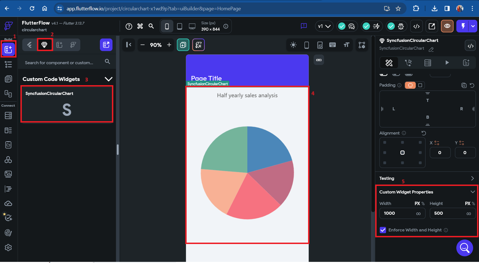Toggle canvas light/dark mode sun icon
Image resolution: width=479 pixels, height=263 pixels.
[x=293, y=45]
